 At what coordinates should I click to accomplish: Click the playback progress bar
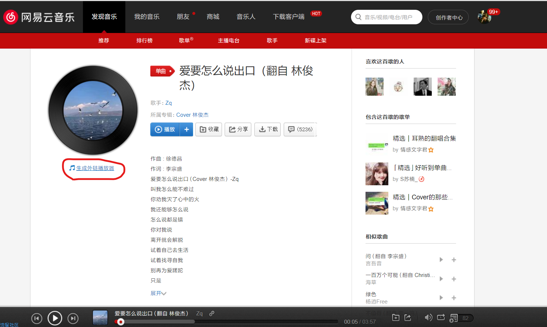pyautogui.click(x=227, y=322)
